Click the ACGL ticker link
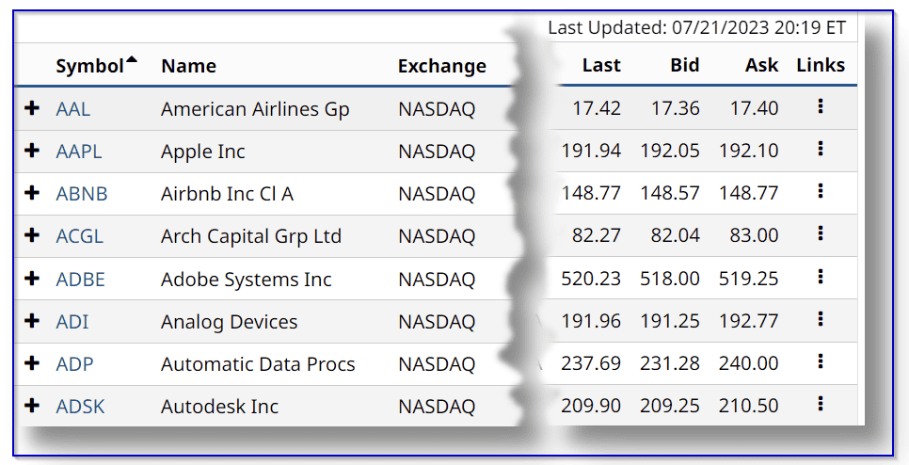Image resolution: width=909 pixels, height=465 pixels. tap(79, 236)
